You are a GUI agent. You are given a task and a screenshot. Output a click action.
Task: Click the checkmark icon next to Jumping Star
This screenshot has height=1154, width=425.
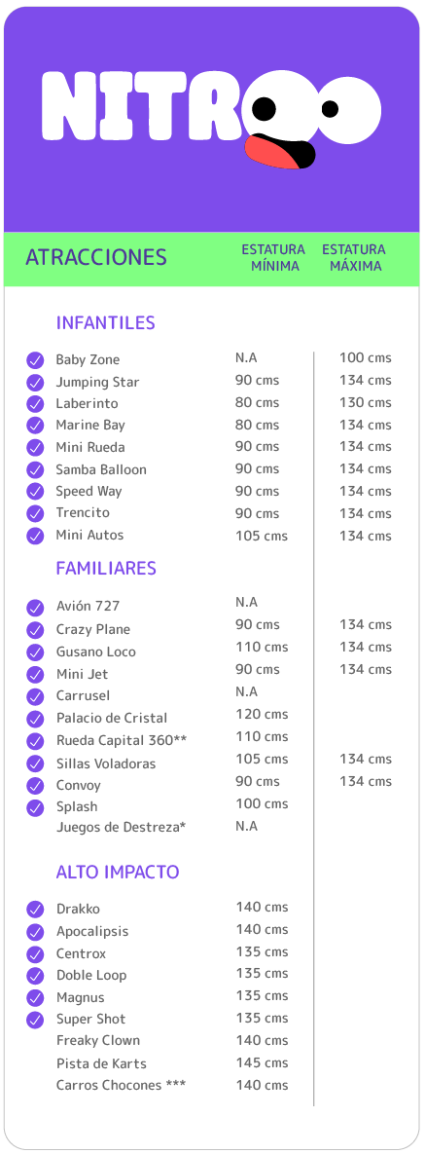35,382
